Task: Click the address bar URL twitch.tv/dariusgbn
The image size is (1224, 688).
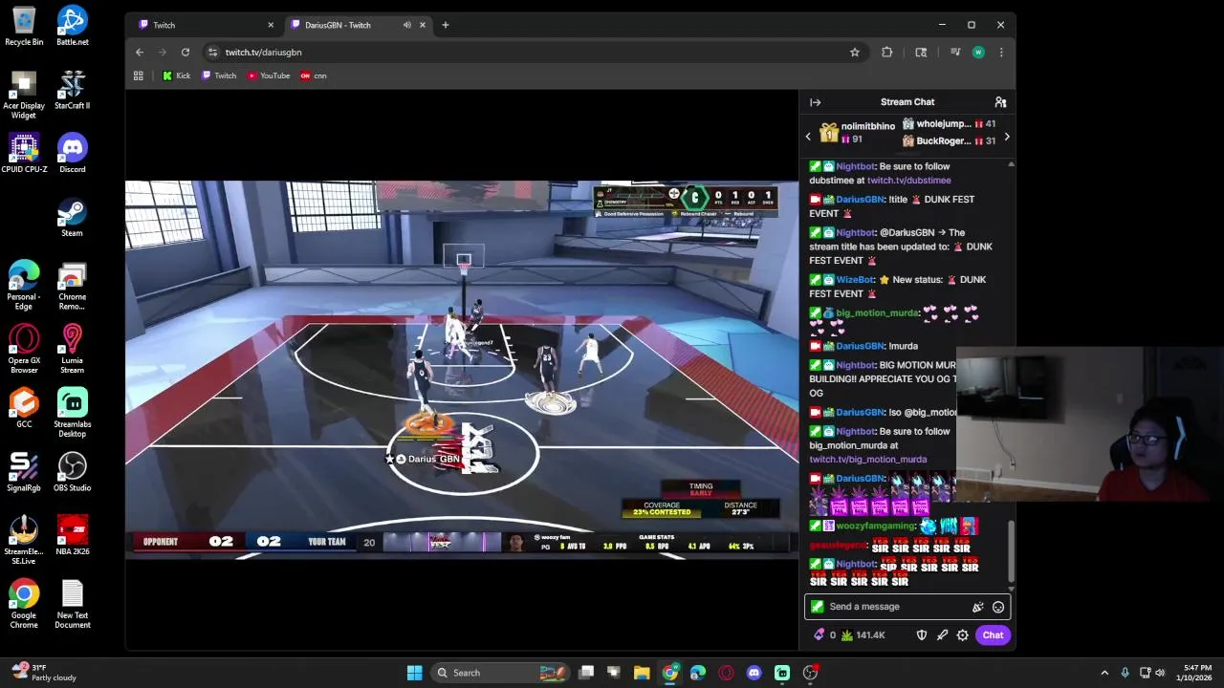Action: click(264, 53)
